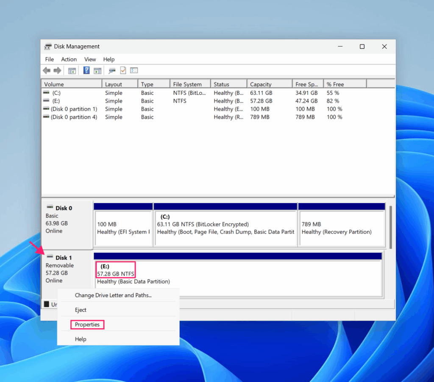Click the NTFS (BitLo... file system cell
Screen dimensions: 434x382
189,93
